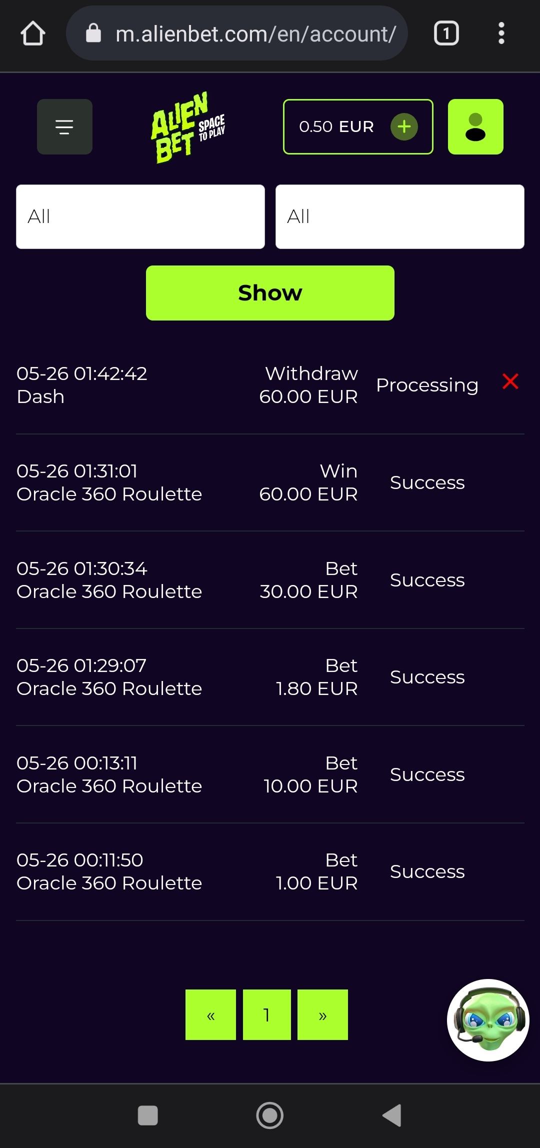Open the user profile icon
The height and width of the screenshot is (1148, 540).
pos(475,126)
